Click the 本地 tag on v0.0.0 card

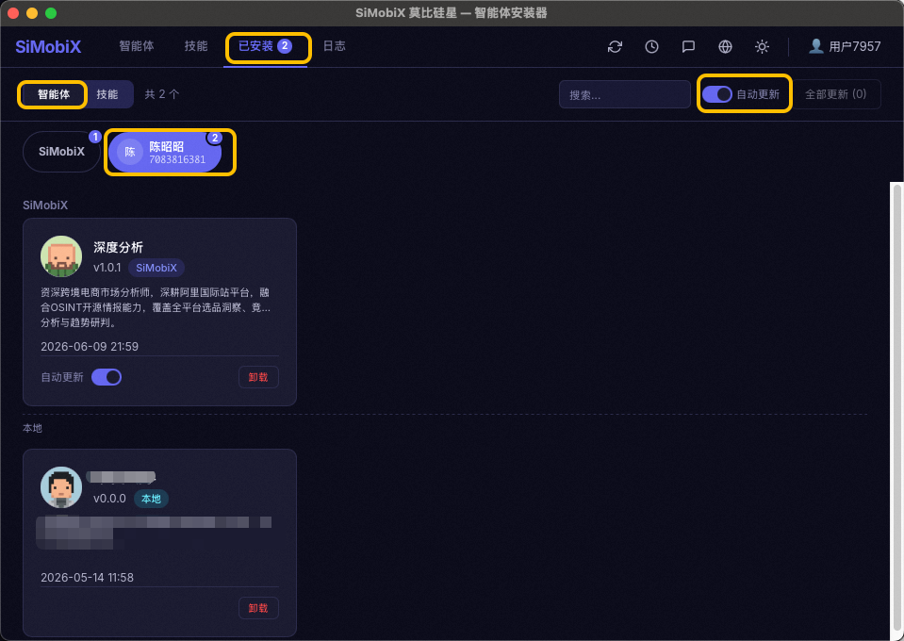click(151, 499)
